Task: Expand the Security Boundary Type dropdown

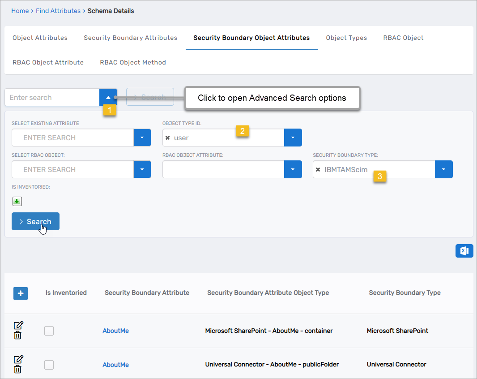Action: (443, 169)
